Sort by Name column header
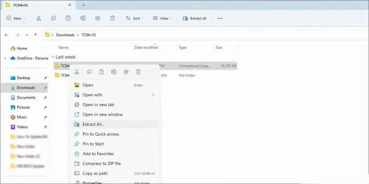The height and width of the screenshot is (184, 369). point(63,47)
